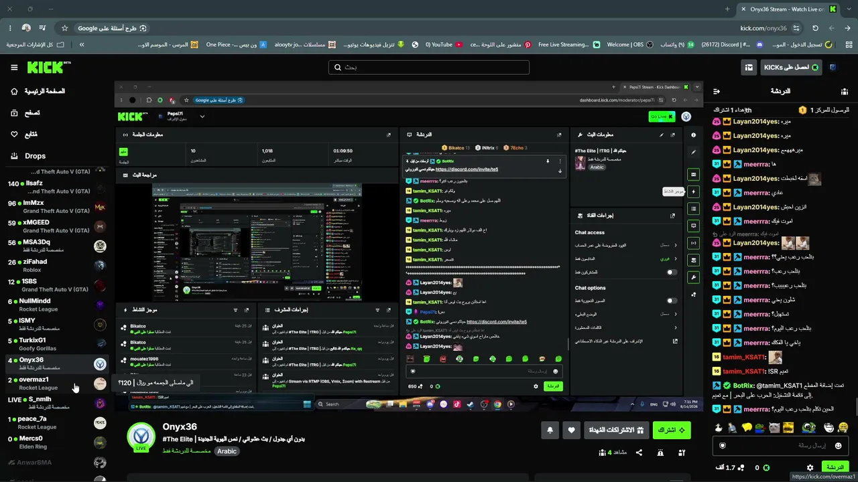Viewport: 858px width, 482px height.
Task: Open the llsafz channel in the sidebar
Action: tap(55, 187)
